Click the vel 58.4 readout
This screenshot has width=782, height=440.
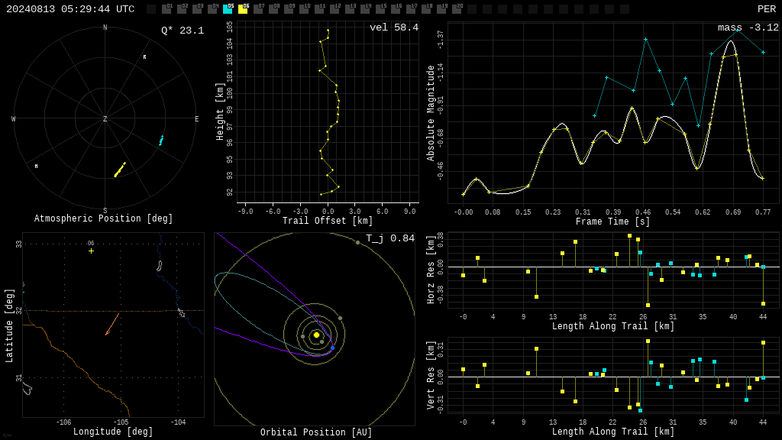(x=394, y=27)
